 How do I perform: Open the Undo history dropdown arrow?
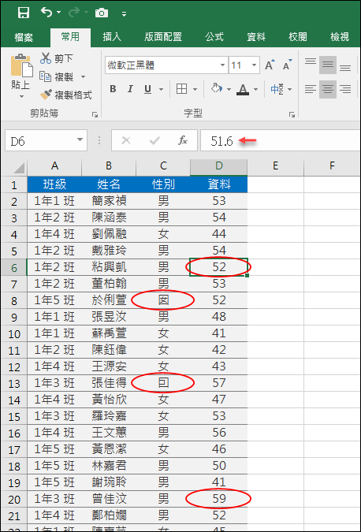click(x=58, y=13)
